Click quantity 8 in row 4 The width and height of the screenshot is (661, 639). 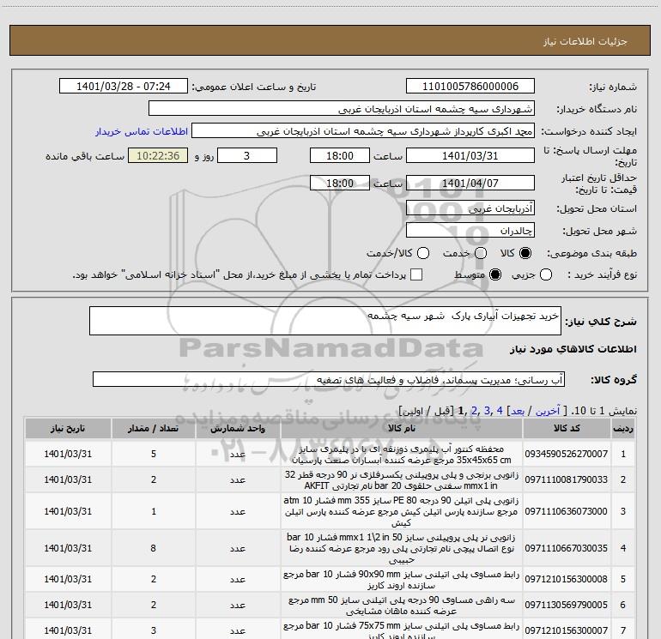click(x=153, y=548)
